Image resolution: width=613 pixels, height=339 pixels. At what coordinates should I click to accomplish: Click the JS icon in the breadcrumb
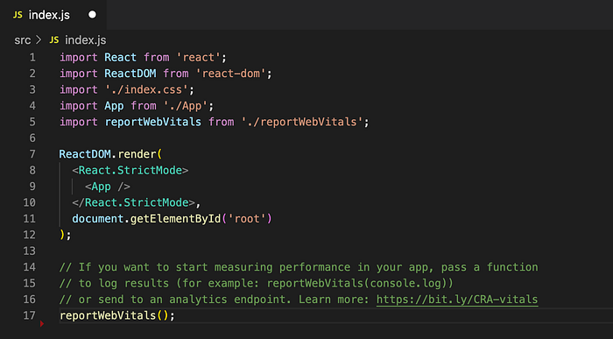(x=54, y=40)
